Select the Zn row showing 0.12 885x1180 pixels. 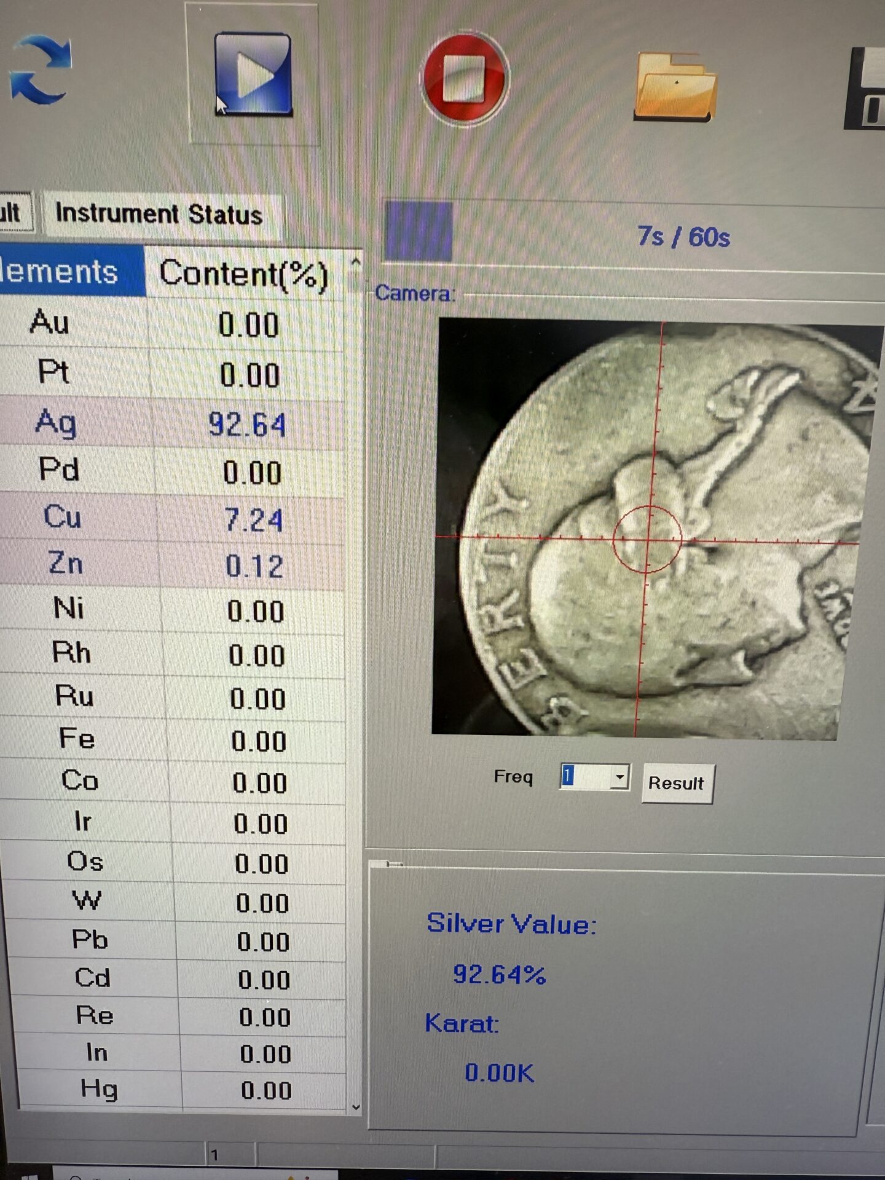pyautogui.click(x=172, y=564)
